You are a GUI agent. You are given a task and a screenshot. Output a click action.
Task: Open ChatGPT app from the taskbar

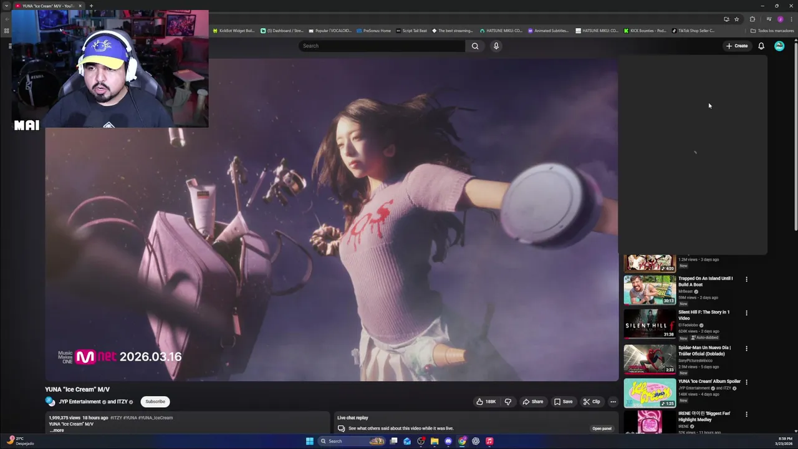coord(476,441)
